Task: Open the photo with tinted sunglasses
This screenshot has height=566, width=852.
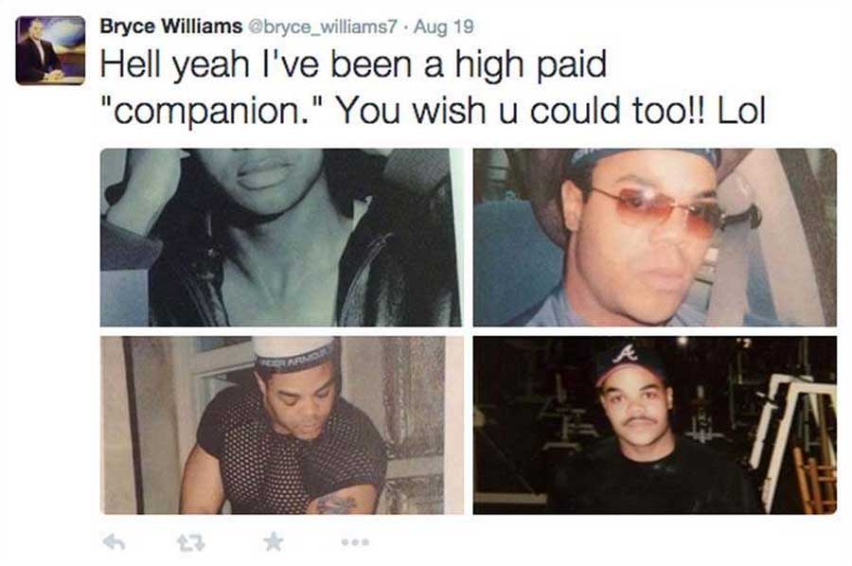Action: tap(655, 238)
